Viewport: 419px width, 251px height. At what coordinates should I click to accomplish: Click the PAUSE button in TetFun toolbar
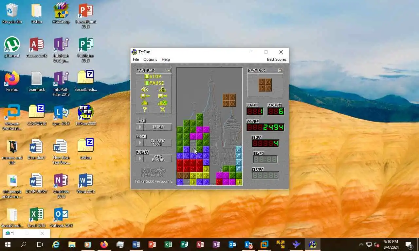(x=154, y=83)
